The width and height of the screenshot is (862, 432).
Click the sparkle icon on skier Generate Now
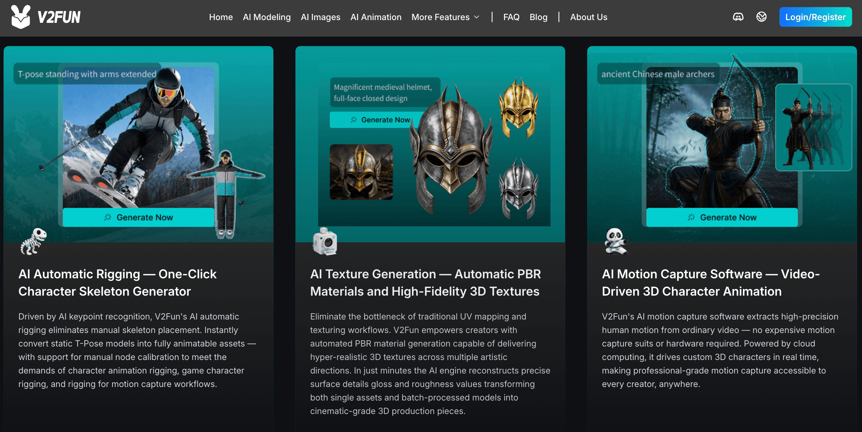coord(108,217)
